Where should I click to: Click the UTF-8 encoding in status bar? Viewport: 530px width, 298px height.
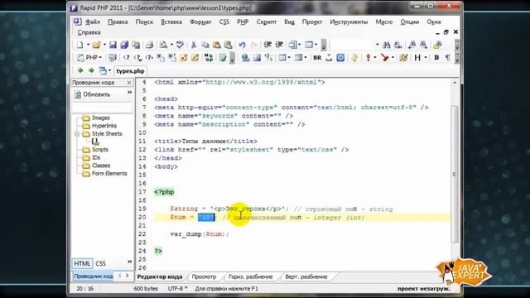click(177, 289)
